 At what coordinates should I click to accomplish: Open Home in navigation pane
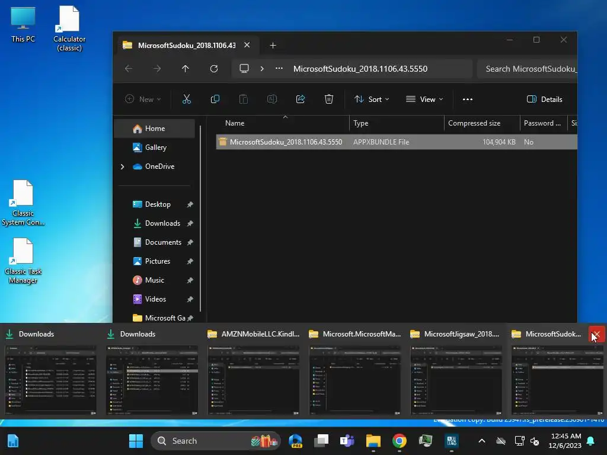click(155, 129)
